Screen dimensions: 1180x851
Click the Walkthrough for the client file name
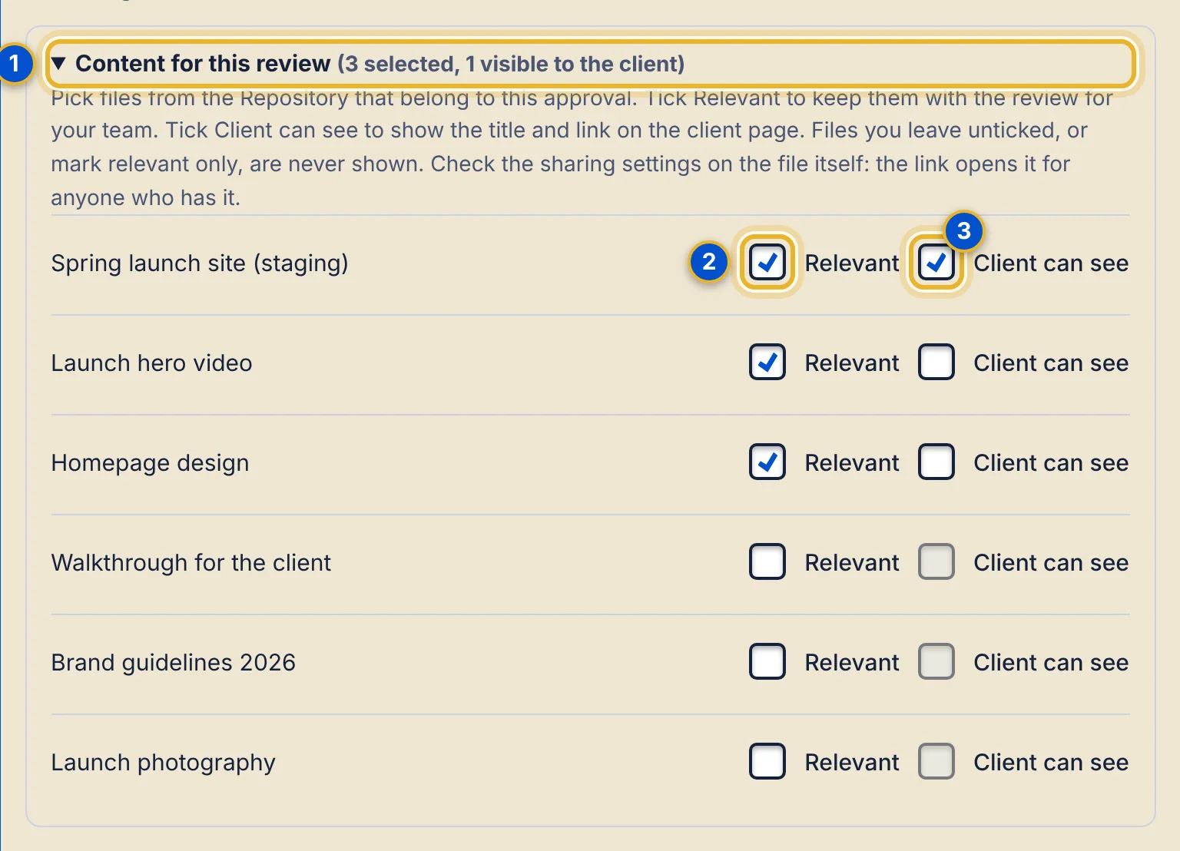(x=191, y=563)
